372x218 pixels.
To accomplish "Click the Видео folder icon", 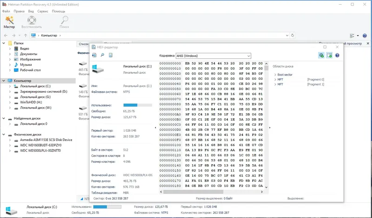I will pyautogui.click(x=16, y=49).
